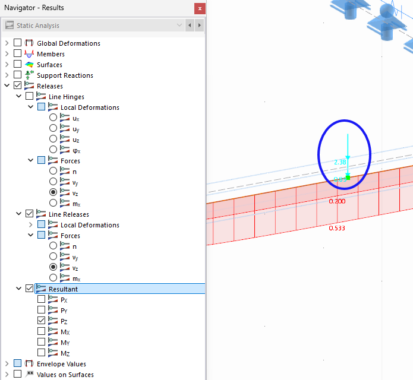Uncheck the Releases checkbox
The width and height of the screenshot is (413, 380).
point(18,85)
